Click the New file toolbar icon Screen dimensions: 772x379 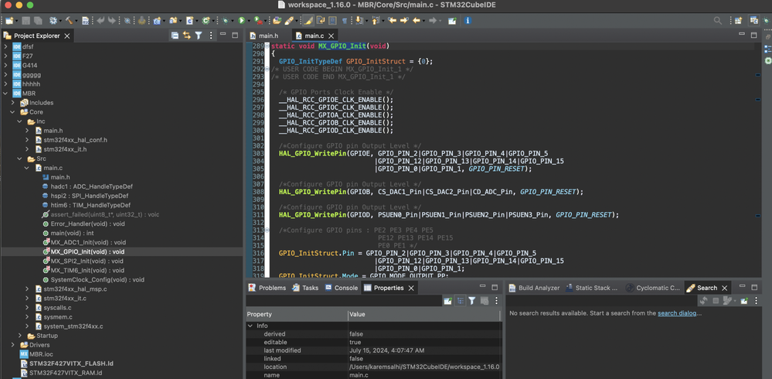tap(9, 21)
